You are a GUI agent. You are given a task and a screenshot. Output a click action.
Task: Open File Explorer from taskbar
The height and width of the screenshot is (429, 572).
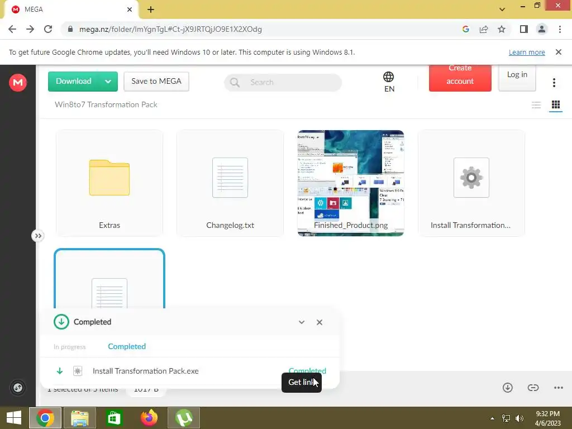79,418
